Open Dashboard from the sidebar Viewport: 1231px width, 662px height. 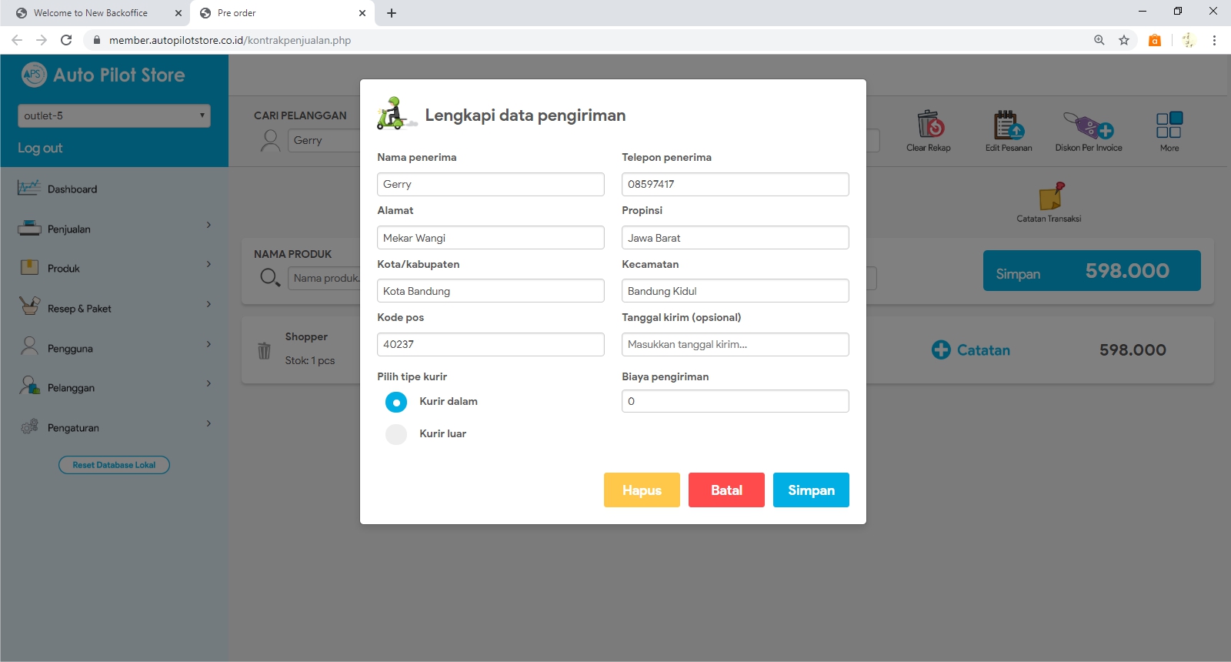(x=72, y=189)
